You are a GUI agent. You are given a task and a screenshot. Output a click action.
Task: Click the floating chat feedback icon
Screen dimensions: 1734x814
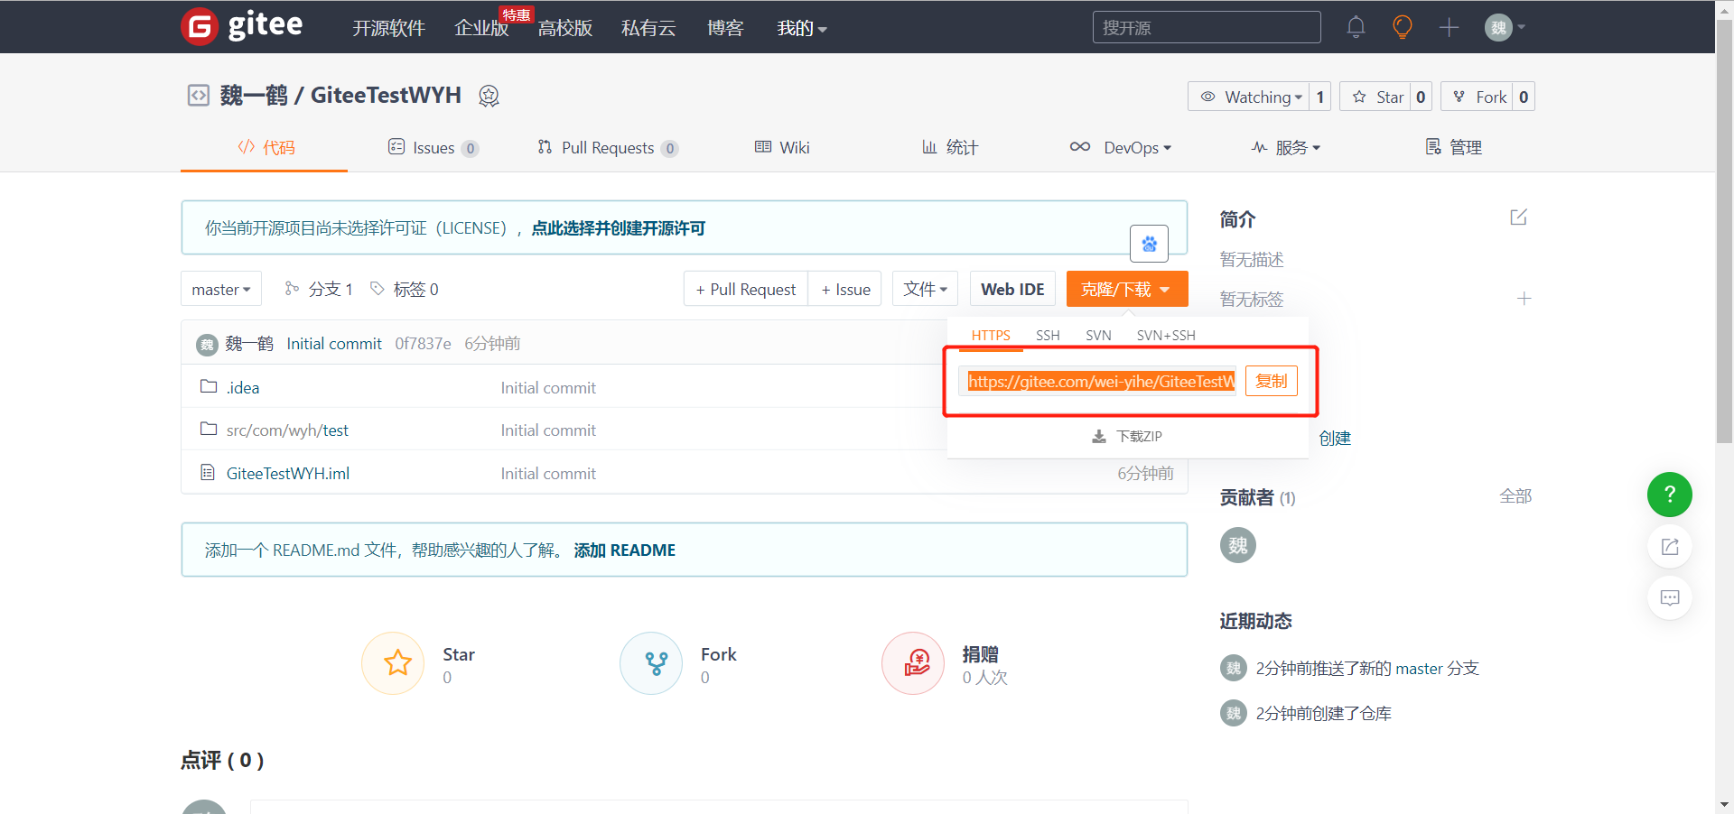(x=1669, y=597)
